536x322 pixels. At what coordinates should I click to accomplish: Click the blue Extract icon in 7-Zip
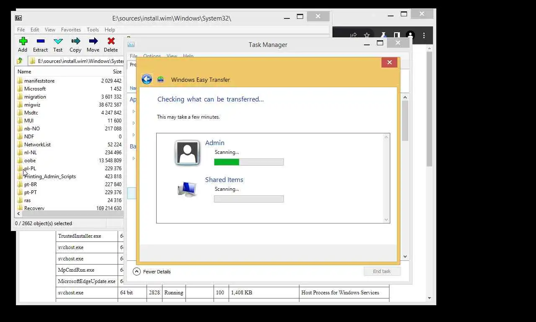click(x=41, y=41)
